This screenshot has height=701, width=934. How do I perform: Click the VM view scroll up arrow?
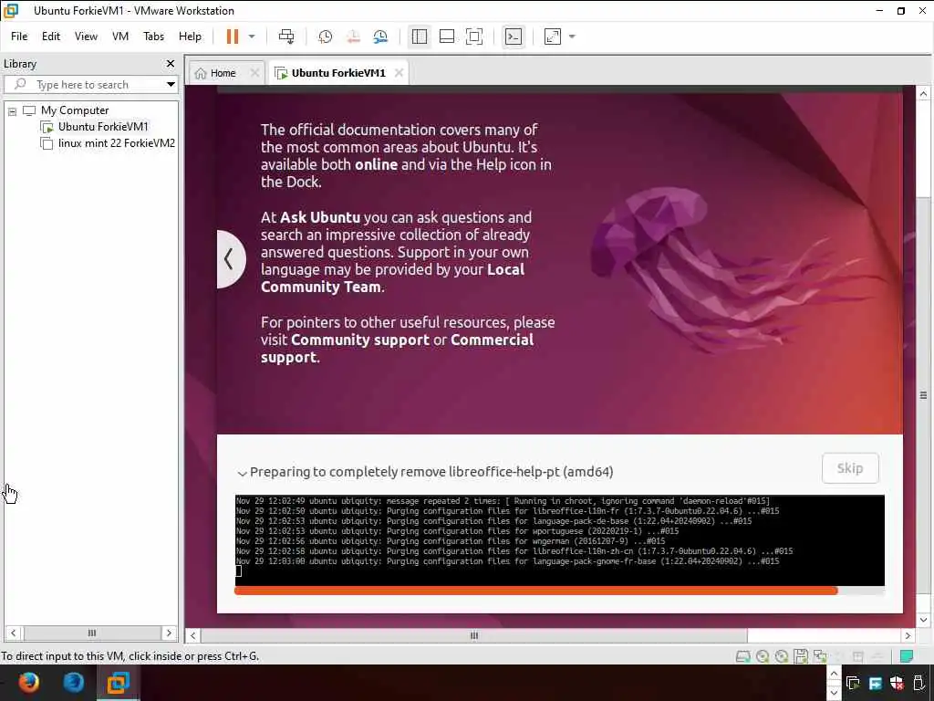(x=923, y=94)
